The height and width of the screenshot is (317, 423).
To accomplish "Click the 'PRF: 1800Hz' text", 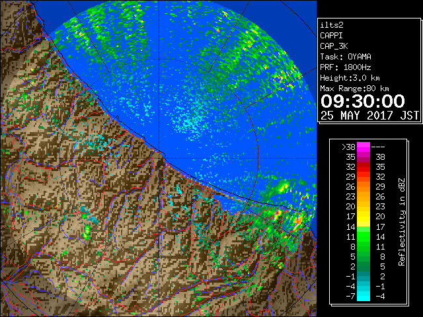I will point(346,67).
